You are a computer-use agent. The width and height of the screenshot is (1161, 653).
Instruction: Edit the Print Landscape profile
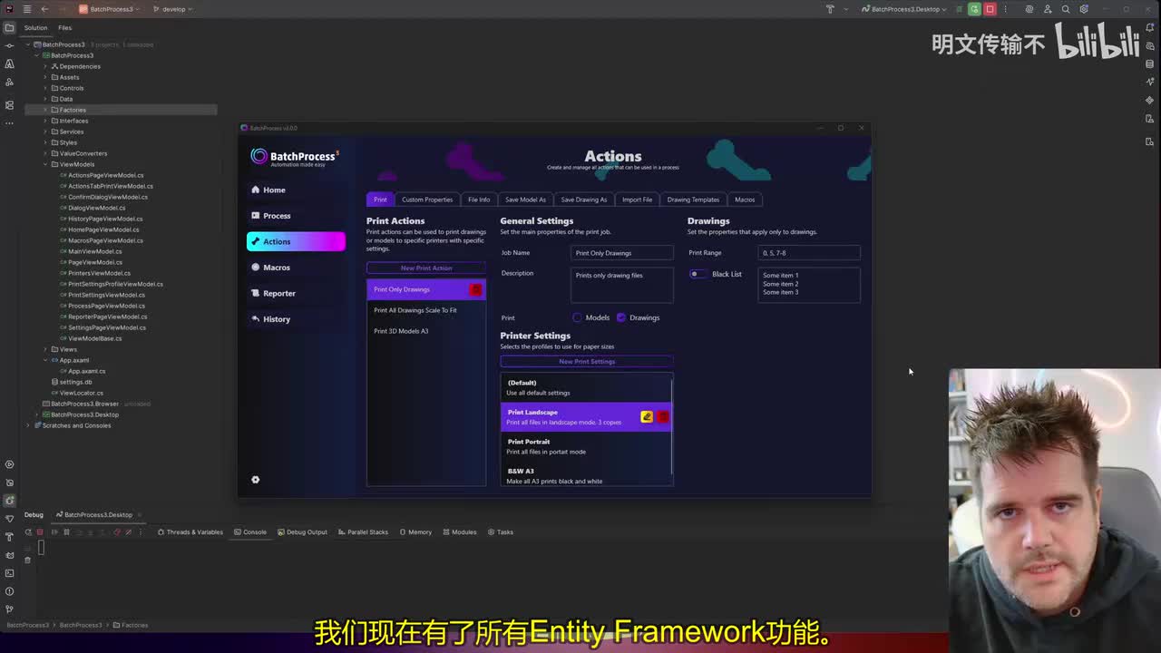click(647, 417)
